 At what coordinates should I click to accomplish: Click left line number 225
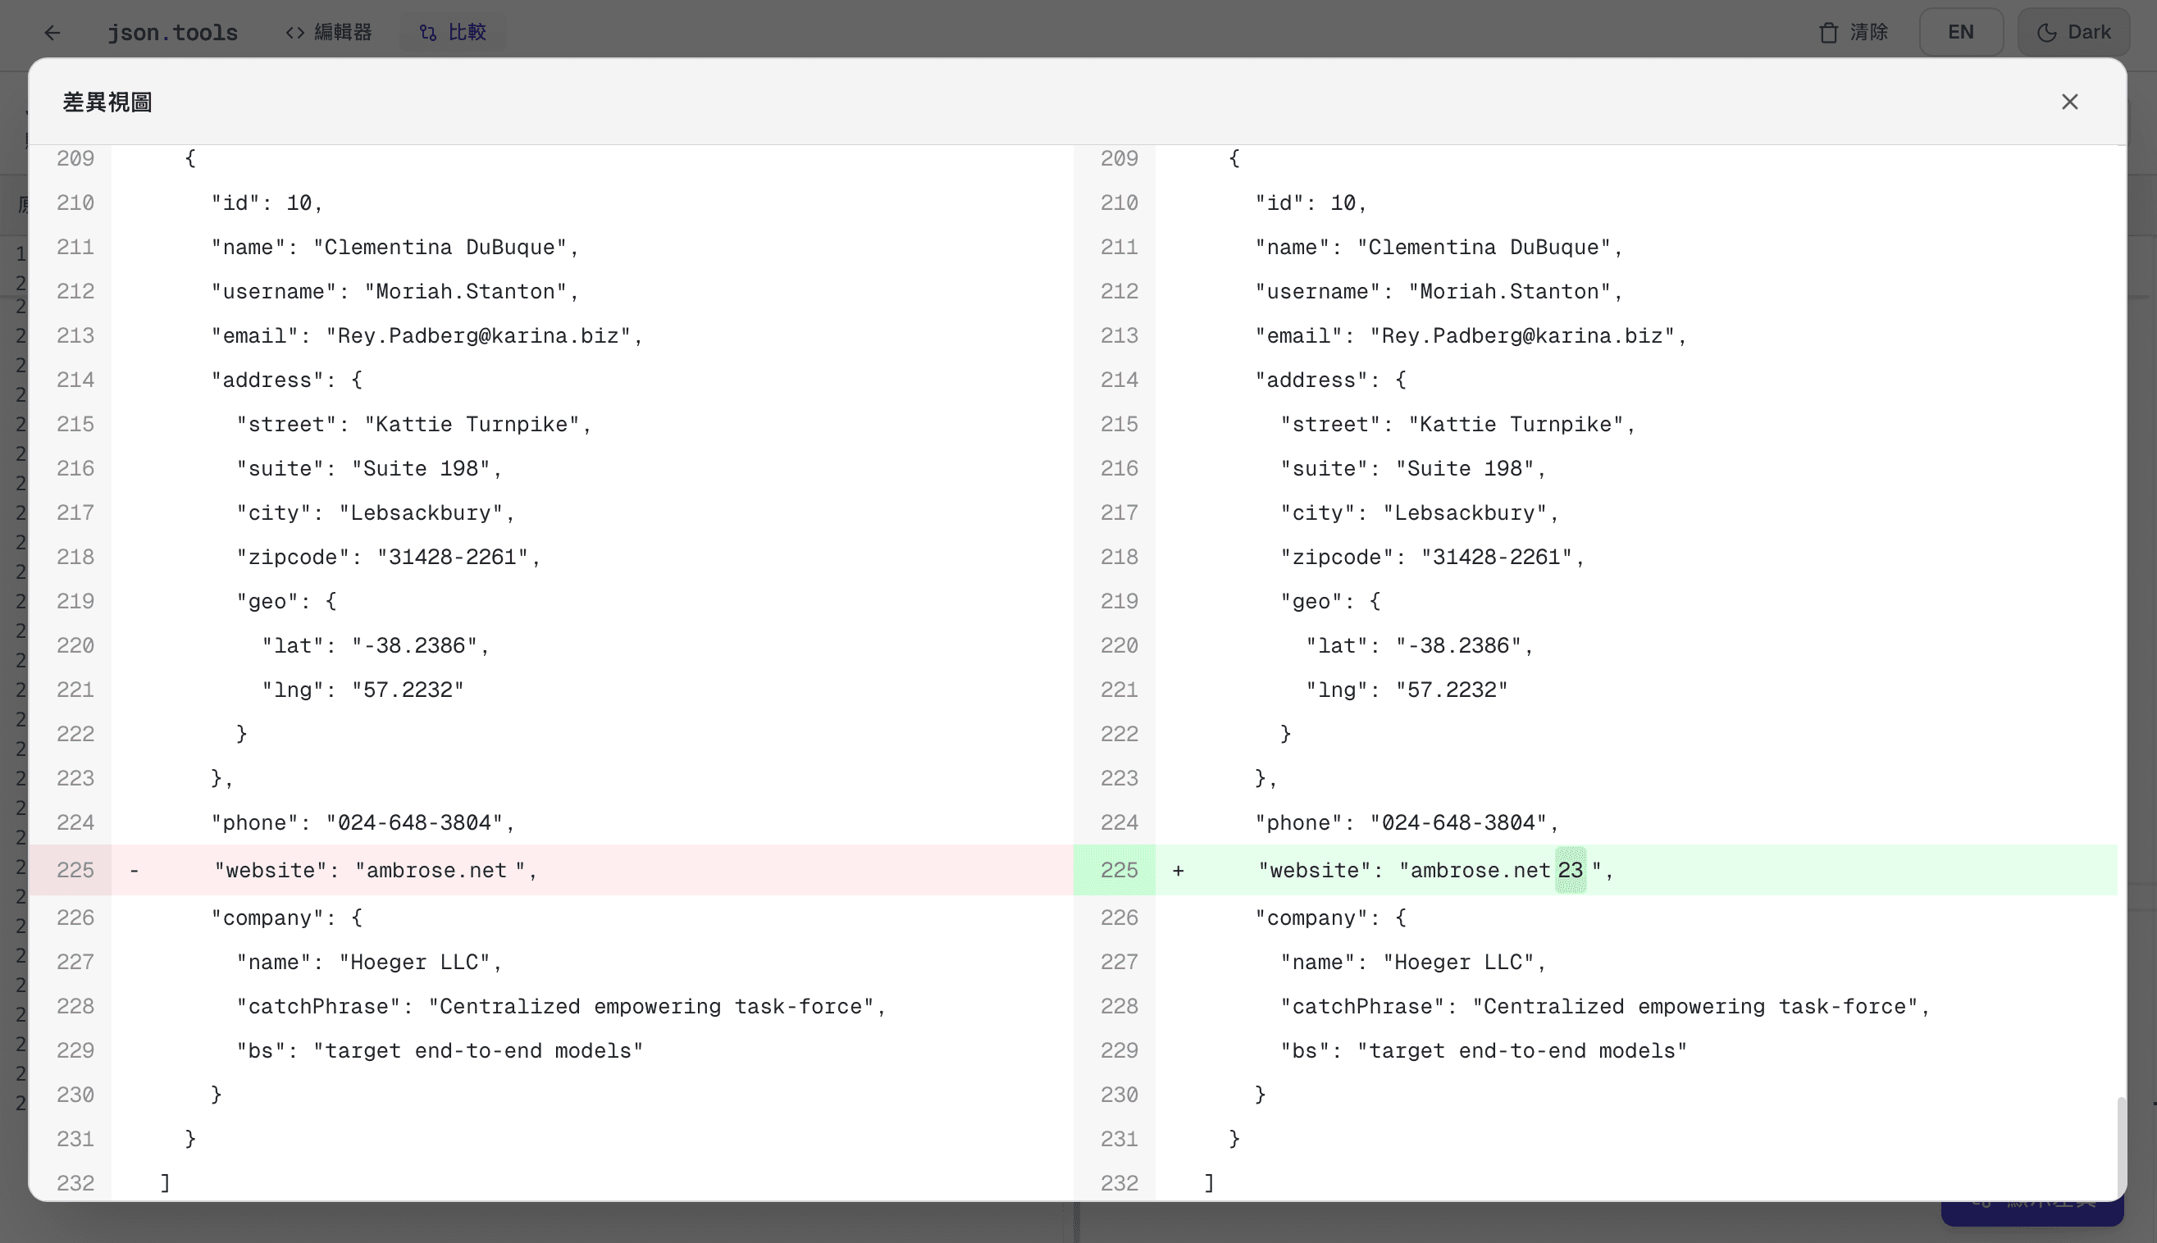75,870
